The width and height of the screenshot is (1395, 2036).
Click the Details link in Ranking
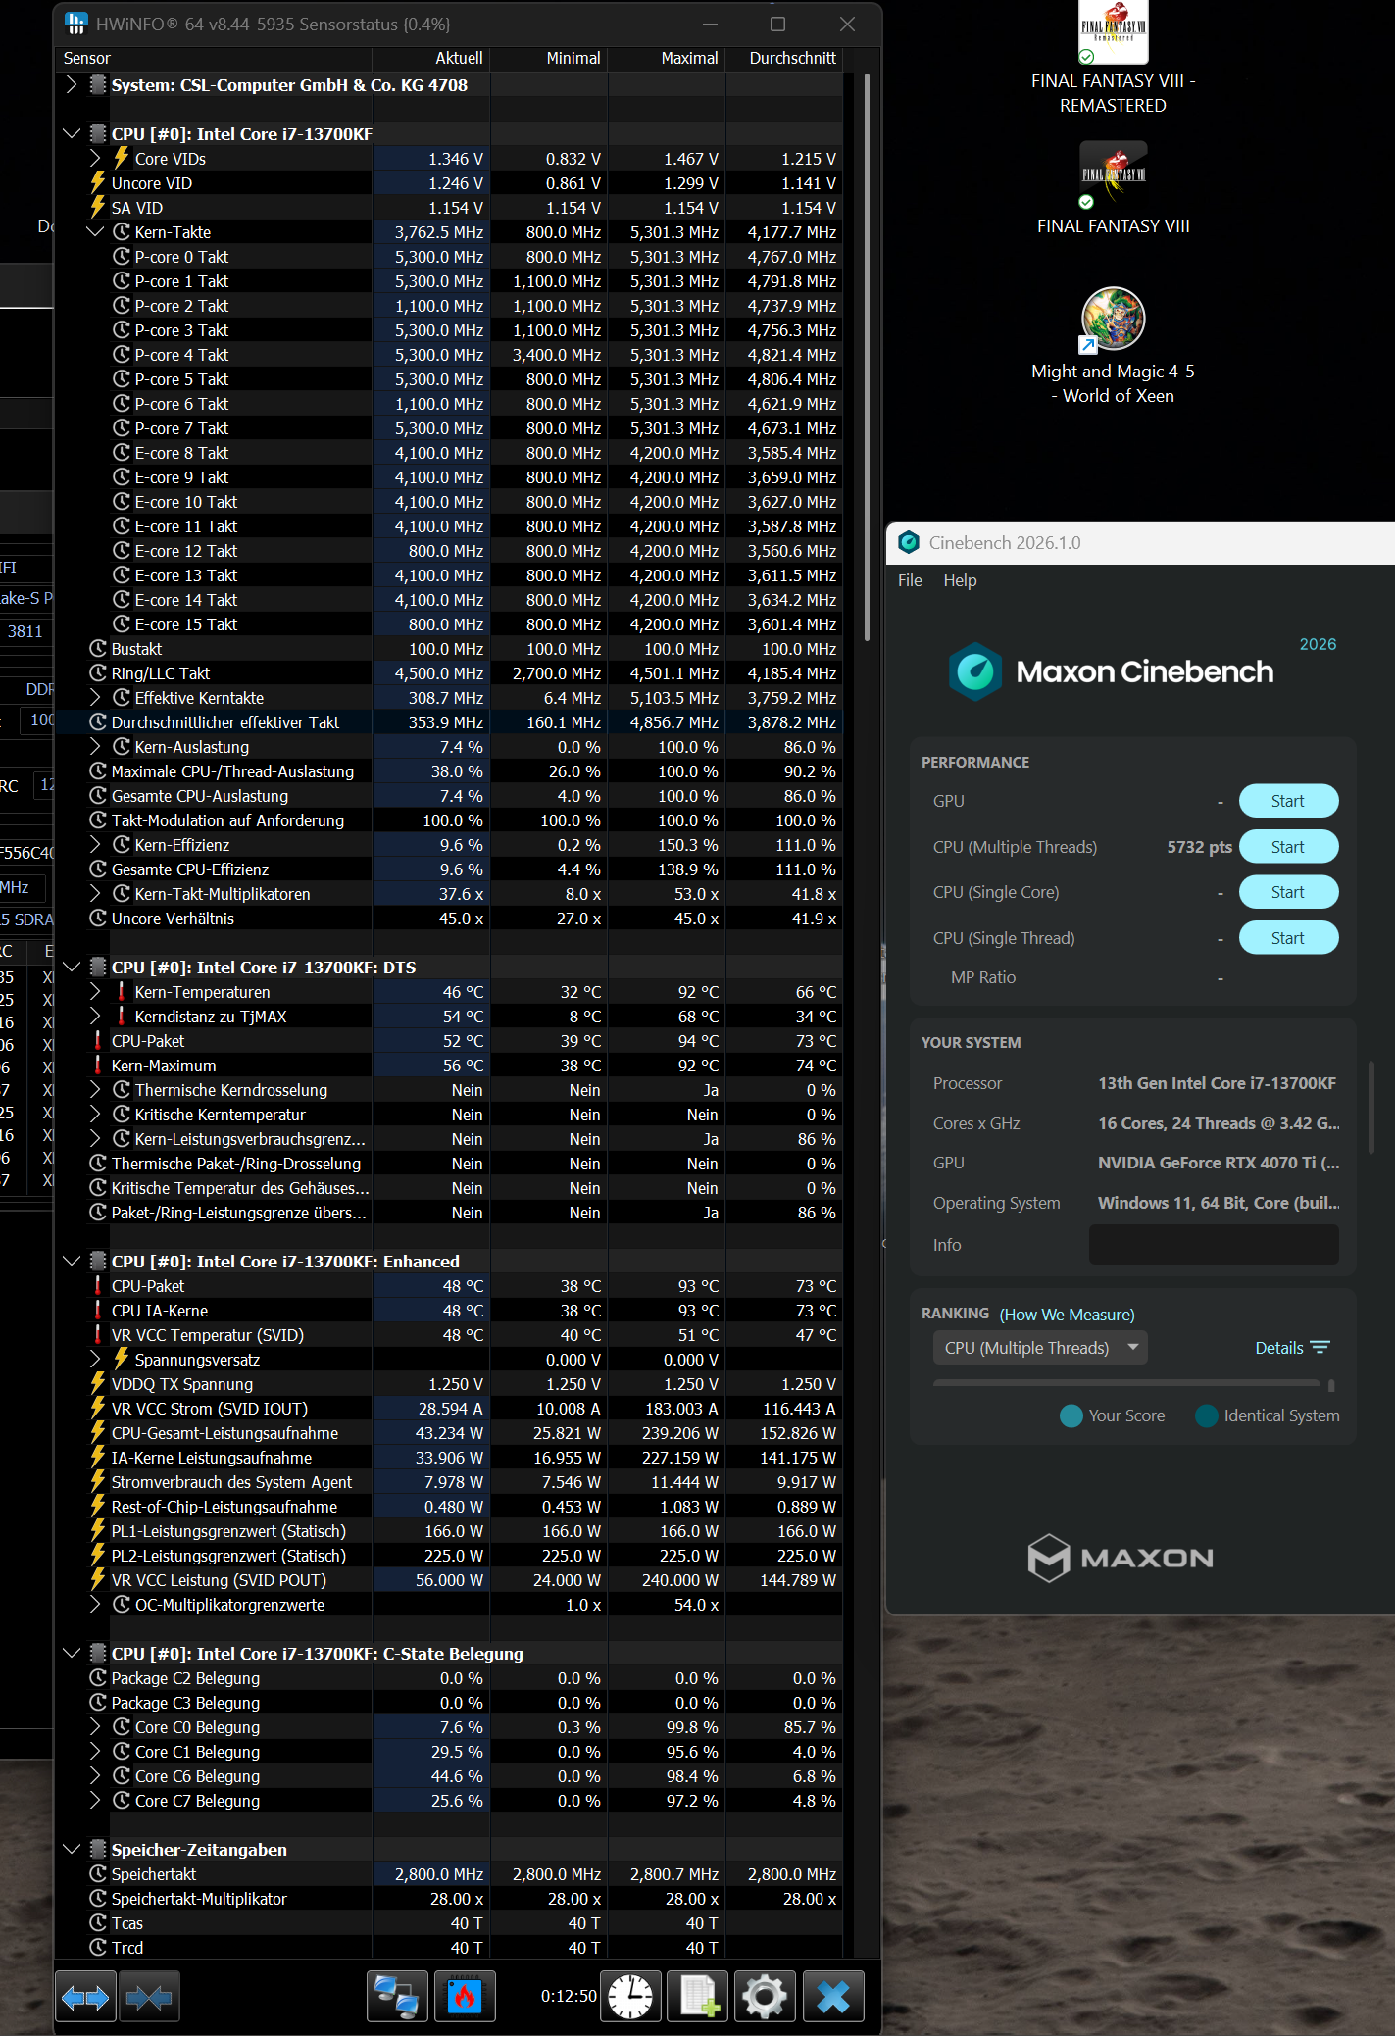[1279, 1348]
